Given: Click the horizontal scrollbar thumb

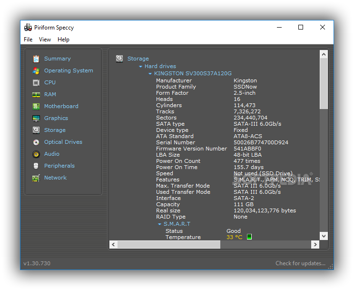Looking at the screenshot, I should pyautogui.click(x=168, y=245).
